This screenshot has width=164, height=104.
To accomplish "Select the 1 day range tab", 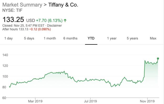I will (8, 38).
